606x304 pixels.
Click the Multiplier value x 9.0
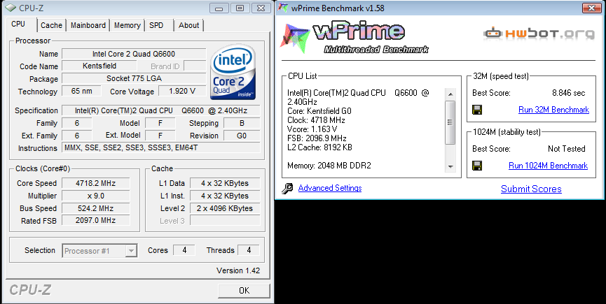tap(95, 196)
